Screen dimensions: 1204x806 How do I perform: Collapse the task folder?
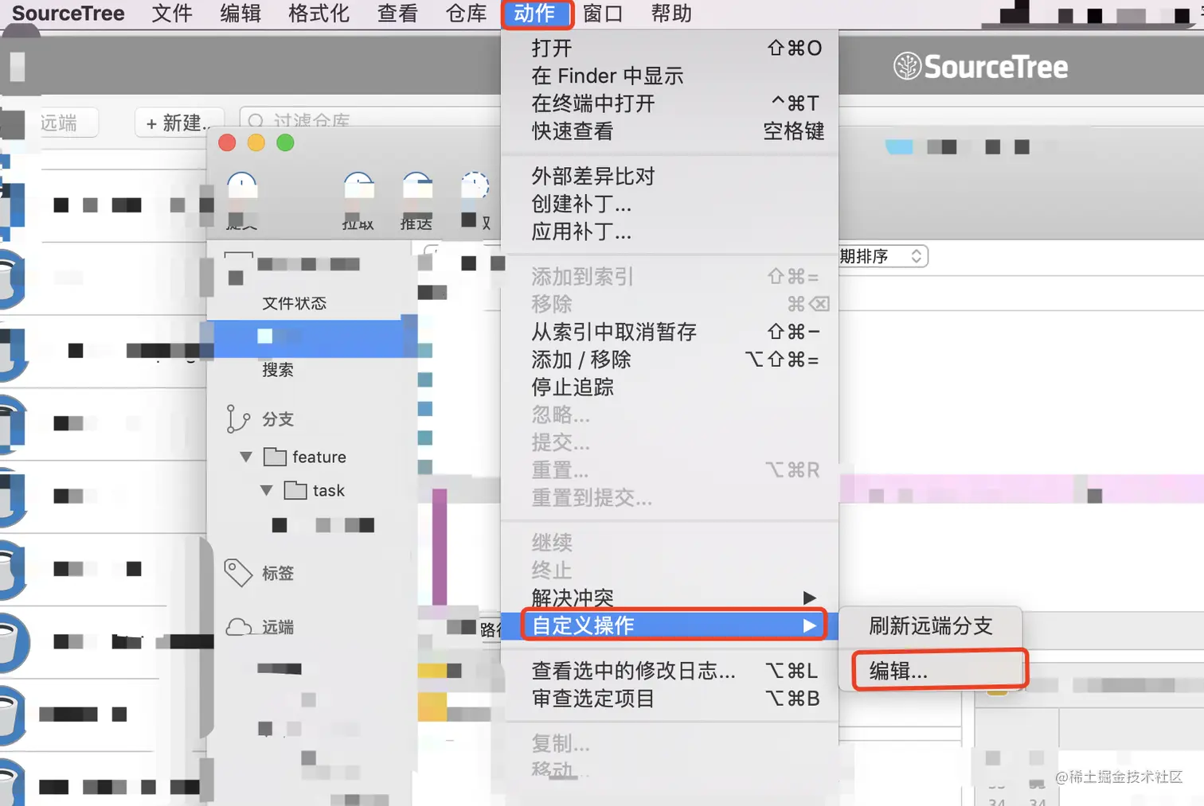point(267,490)
